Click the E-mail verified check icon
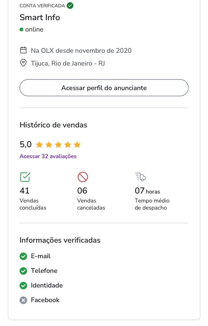Screen dimensions: 208x326 [x=23, y=256]
